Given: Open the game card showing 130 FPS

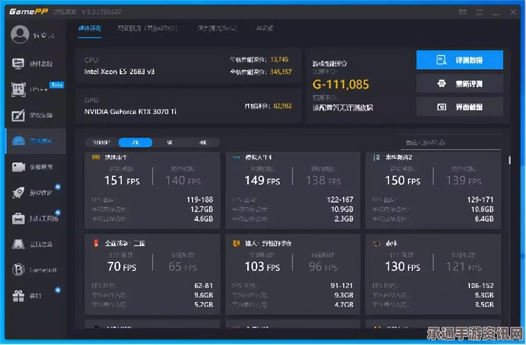Looking at the screenshot, I should [x=433, y=274].
